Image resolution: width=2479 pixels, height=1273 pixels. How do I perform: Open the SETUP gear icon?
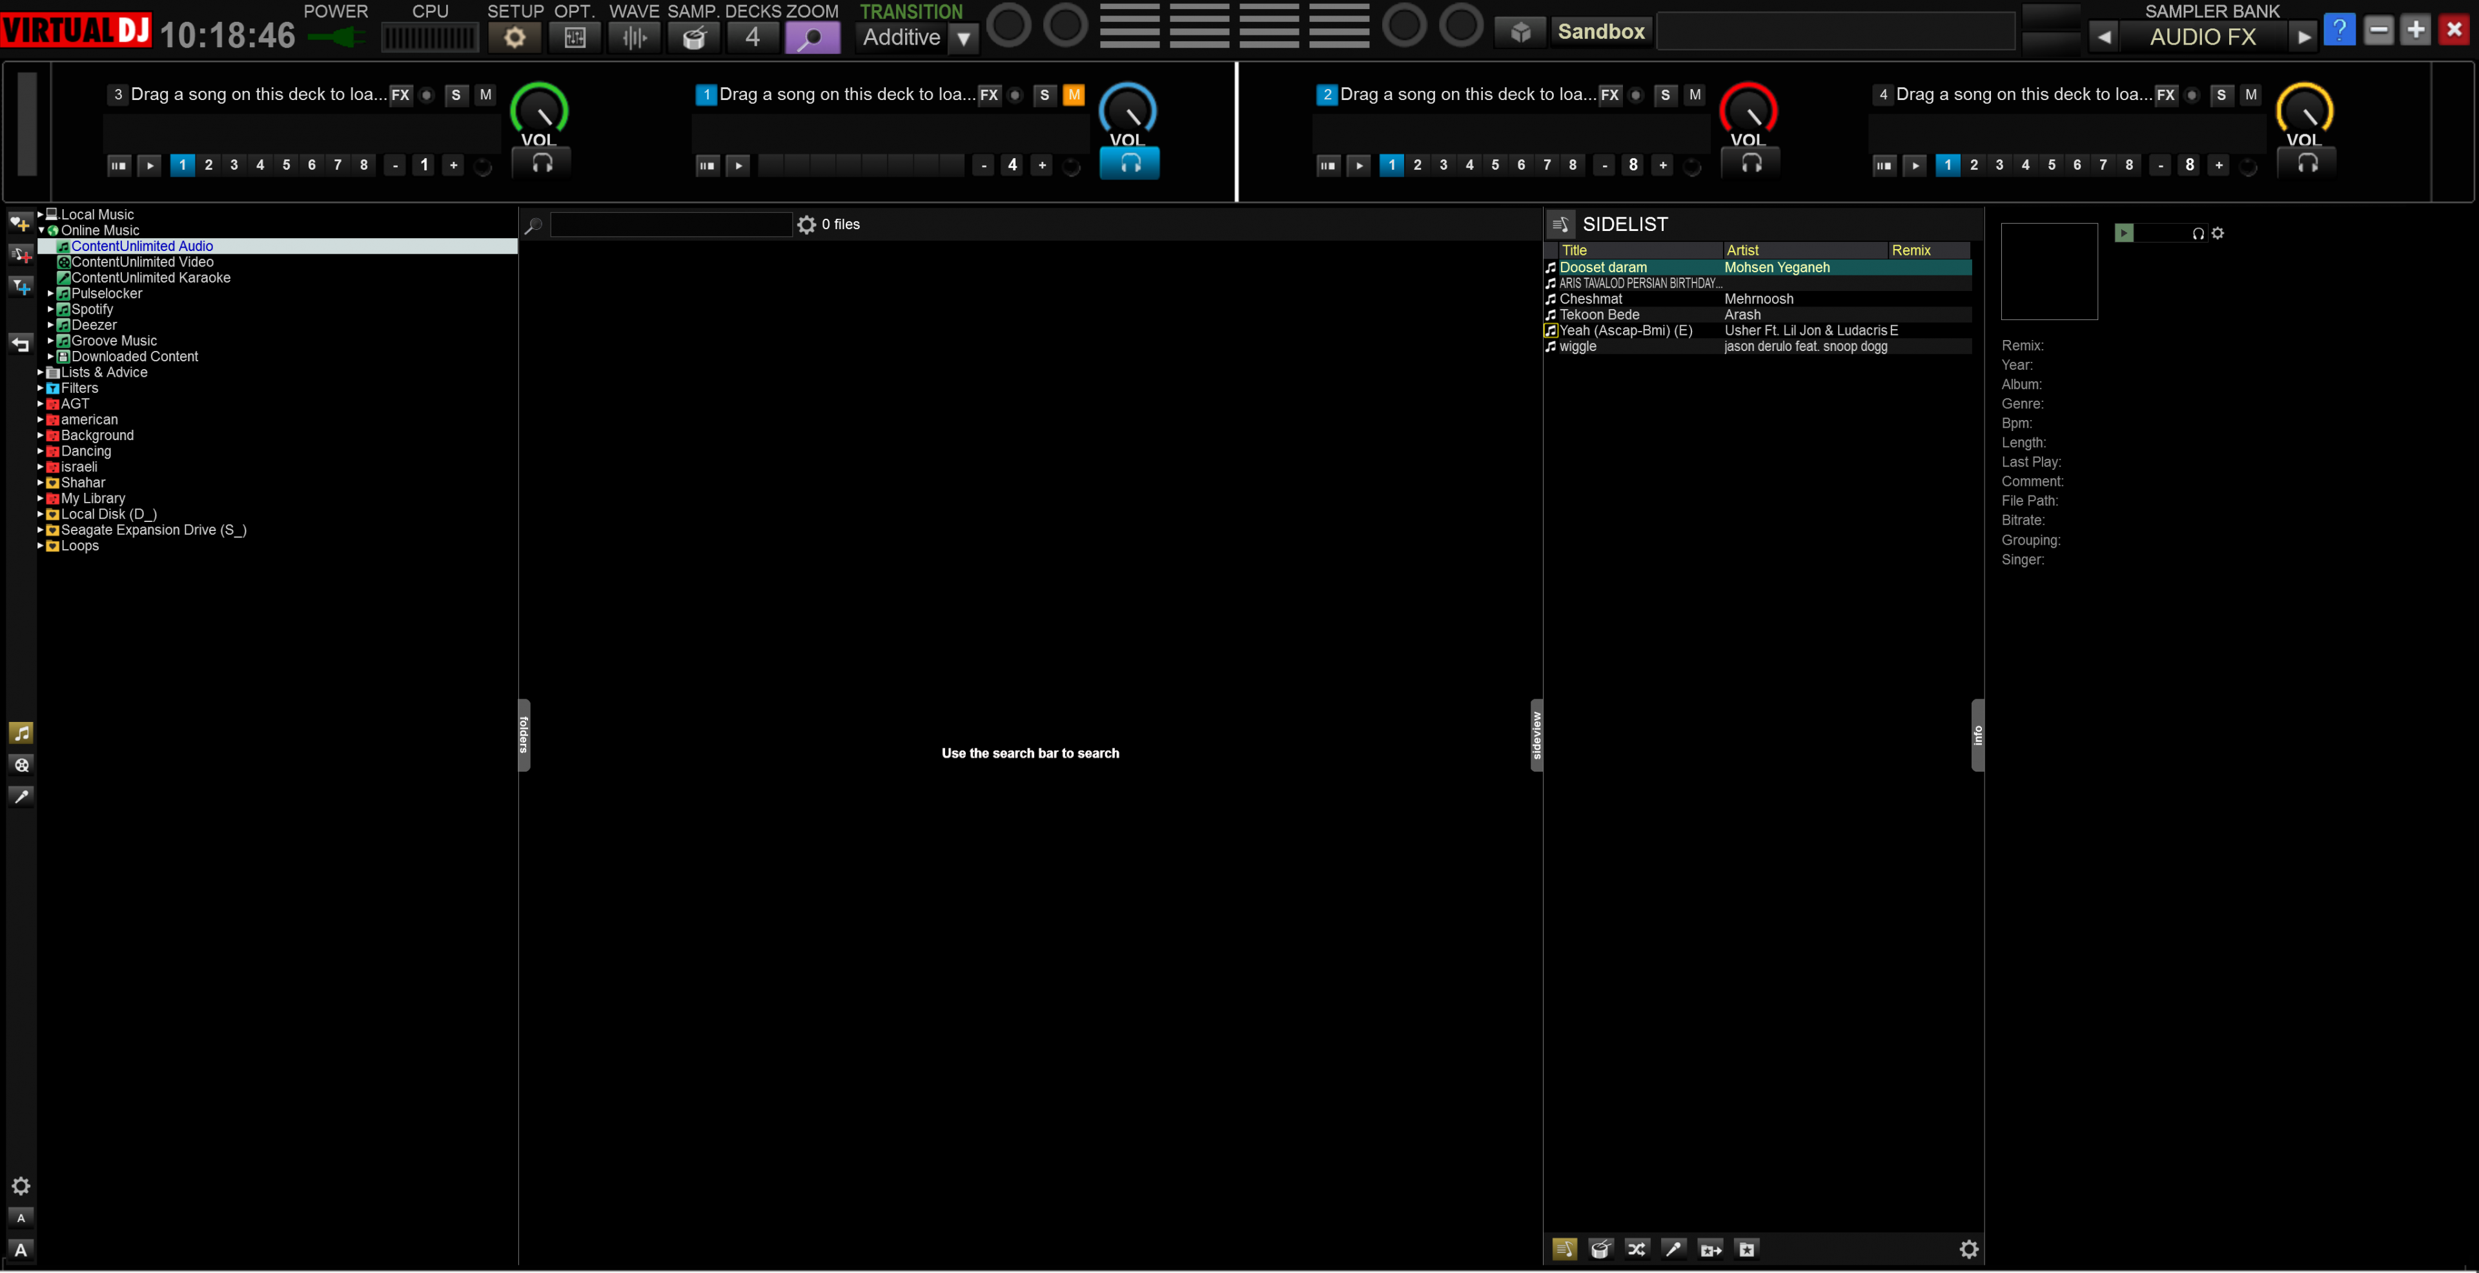pos(515,37)
